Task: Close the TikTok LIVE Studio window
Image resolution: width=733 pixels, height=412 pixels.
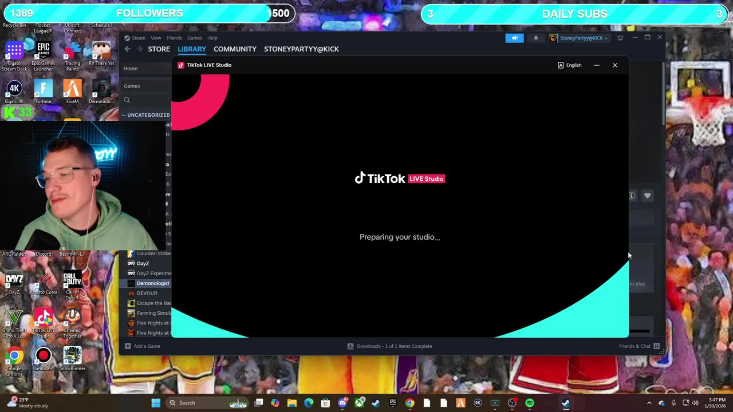Action: tap(615, 65)
